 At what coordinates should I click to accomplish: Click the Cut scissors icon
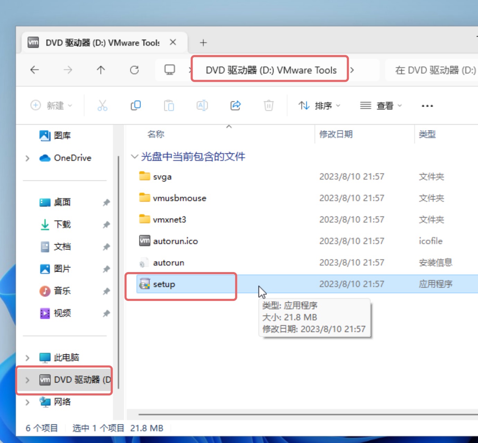(103, 105)
